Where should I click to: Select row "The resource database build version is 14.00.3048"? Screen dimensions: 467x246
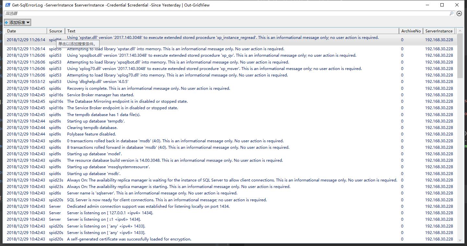[231, 160]
